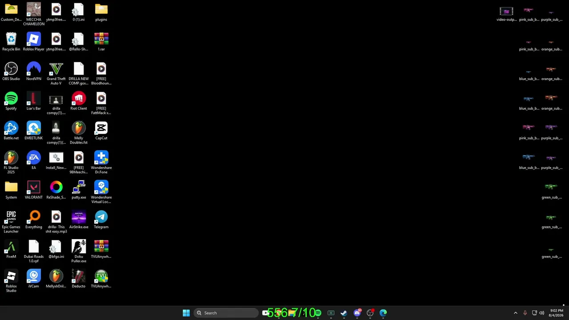Select the Melly Doubles.fst file
Image resolution: width=569 pixels, height=320 pixels.
click(x=79, y=133)
